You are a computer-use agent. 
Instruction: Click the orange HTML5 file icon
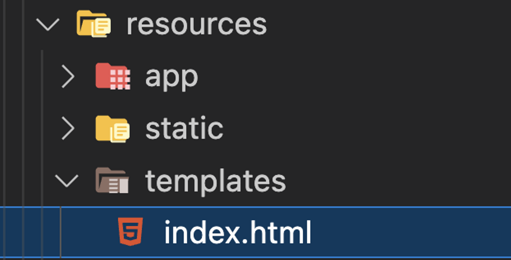[x=131, y=232]
